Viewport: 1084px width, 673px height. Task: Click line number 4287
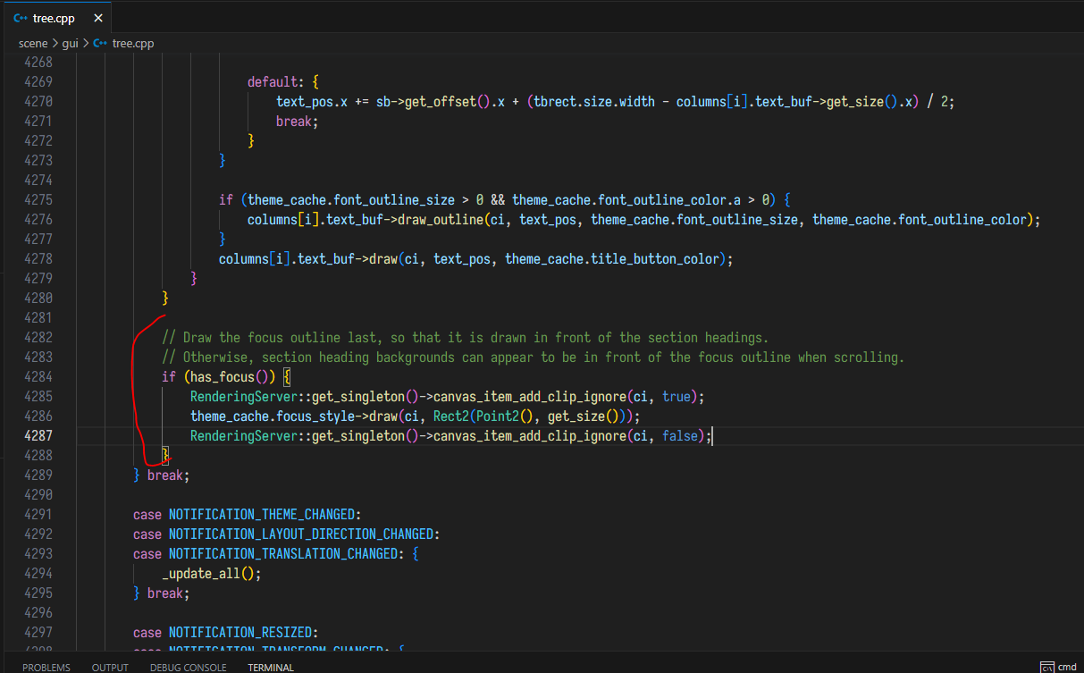point(38,435)
